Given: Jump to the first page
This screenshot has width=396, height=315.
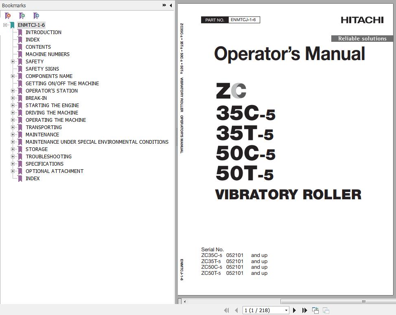Looking at the screenshot, I should pos(226,310).
